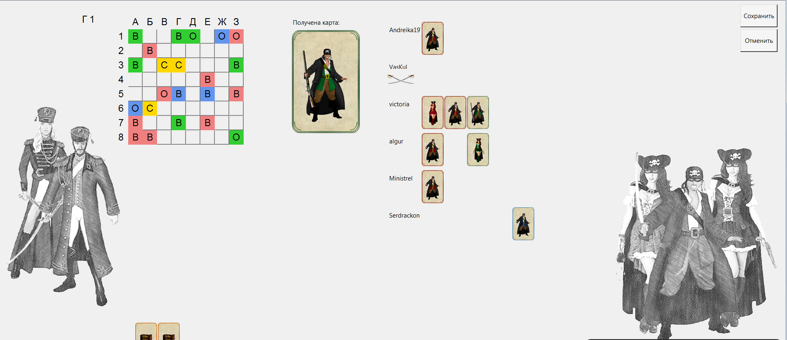Click blue cell Ж1 marked О

point(222,36)
